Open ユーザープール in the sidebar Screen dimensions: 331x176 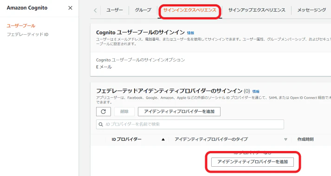pos(21,25)
